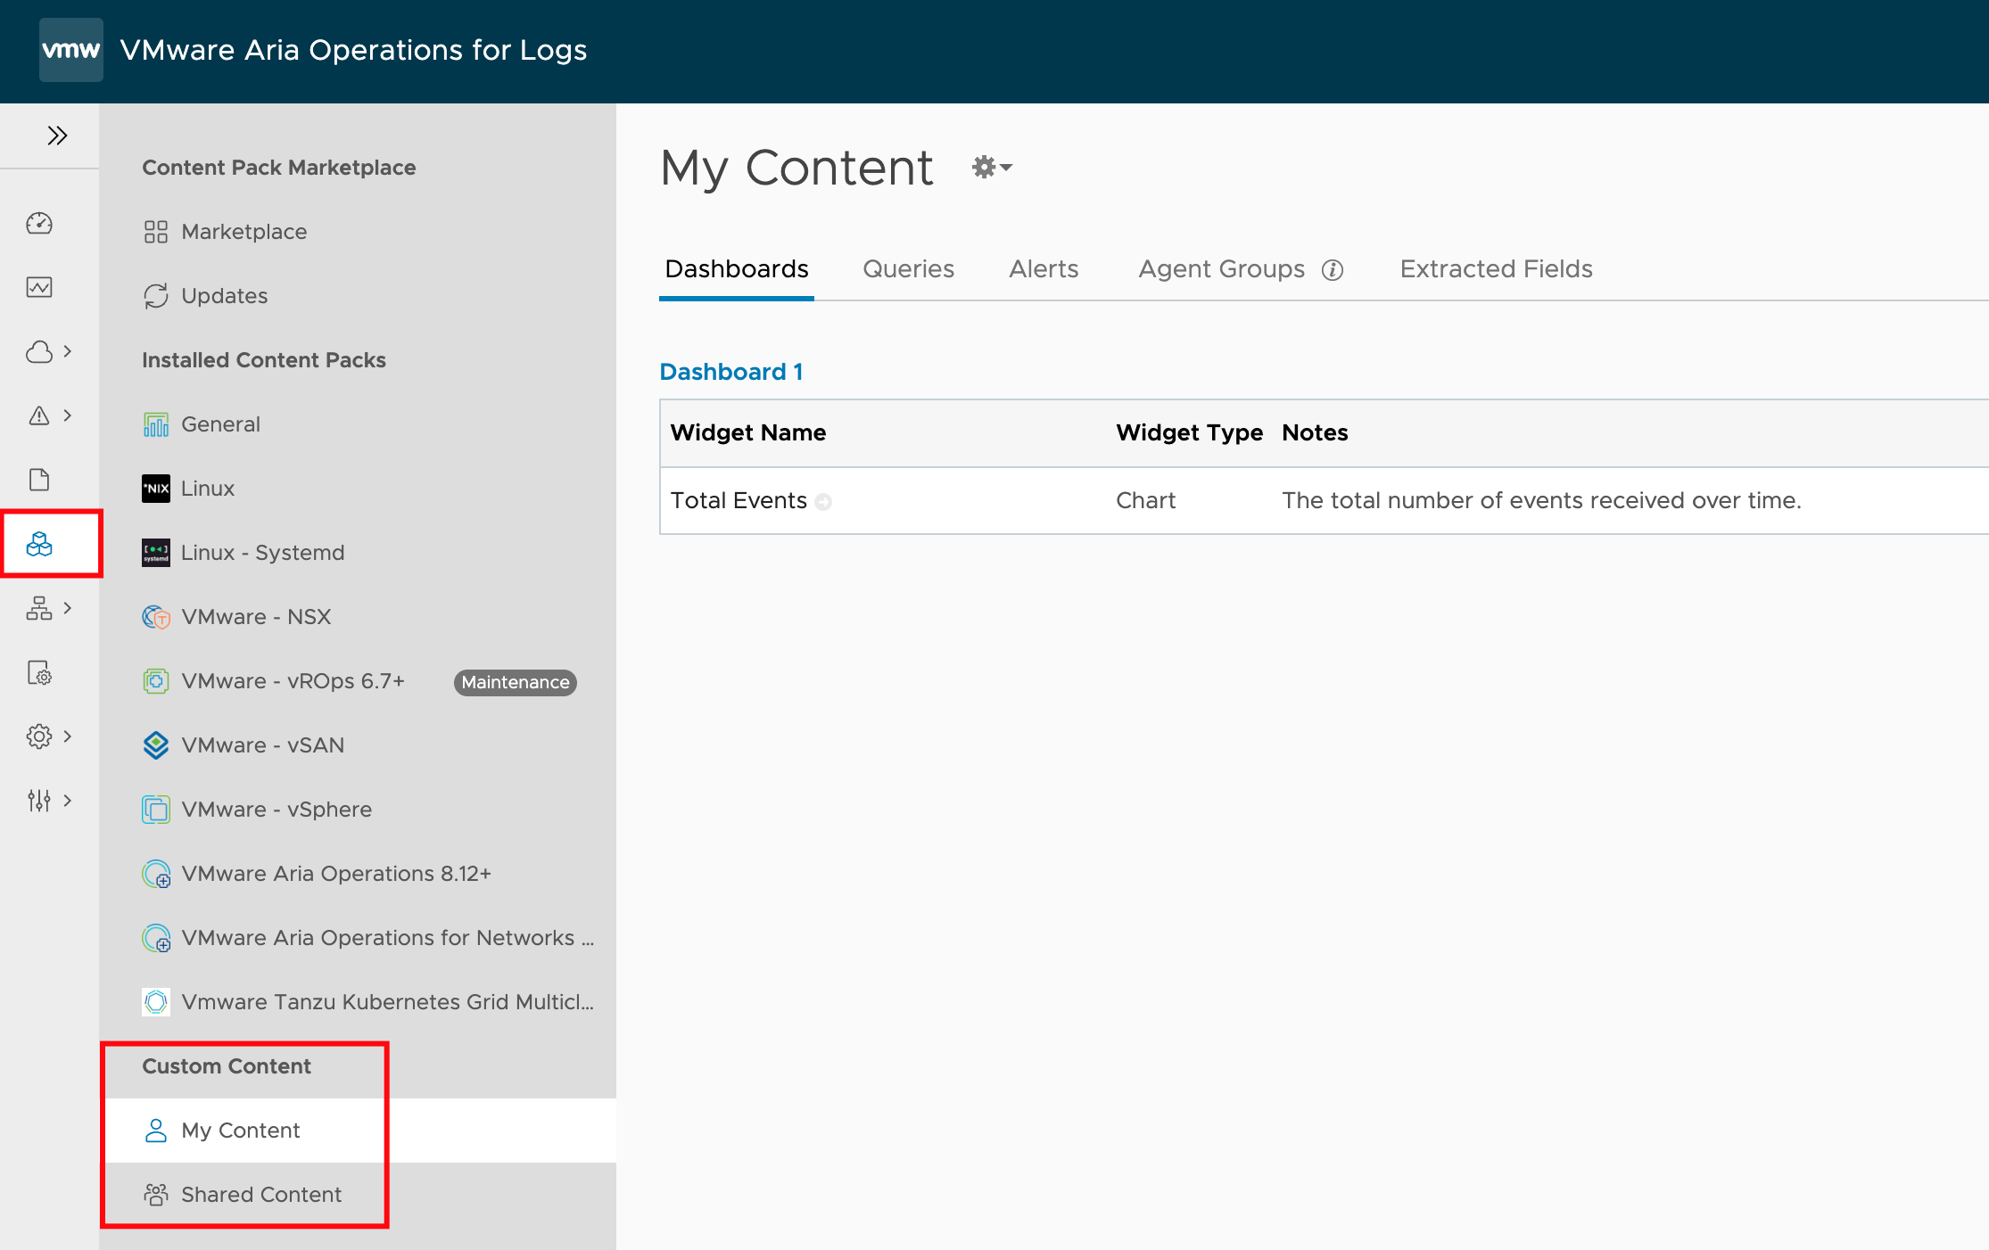Expand the left navigation with double-chevron icon
Image resolution: width=1989 pixels, height=1250 pixels.
pyautogui.click(x=57, y=136)
